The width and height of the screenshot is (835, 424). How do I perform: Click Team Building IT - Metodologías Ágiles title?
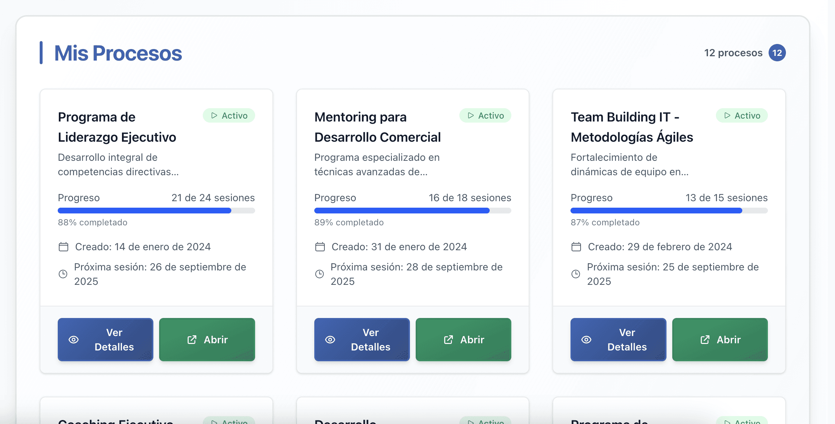631,127
